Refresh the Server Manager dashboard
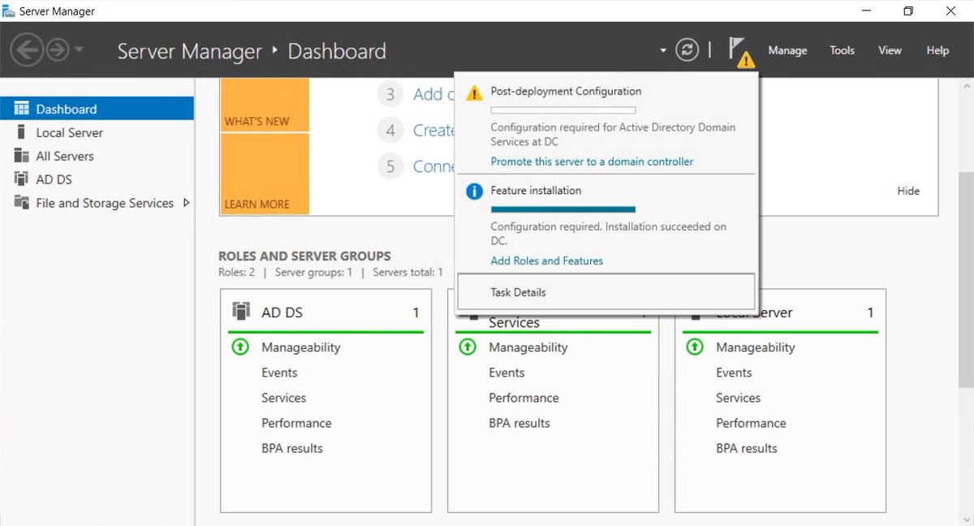Viewport: 974px width, 526px height. (x=687, y=50)
